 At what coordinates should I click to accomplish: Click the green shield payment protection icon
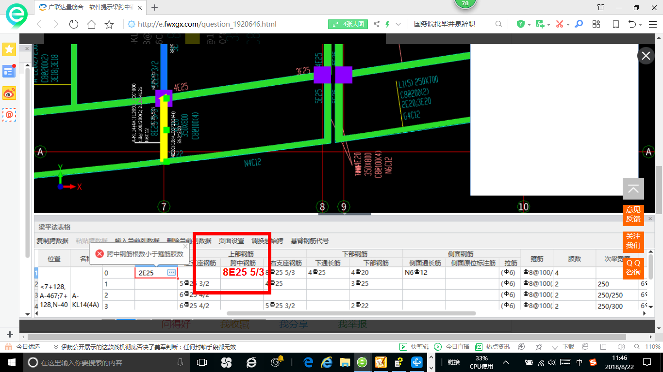(x=521, y=24)
